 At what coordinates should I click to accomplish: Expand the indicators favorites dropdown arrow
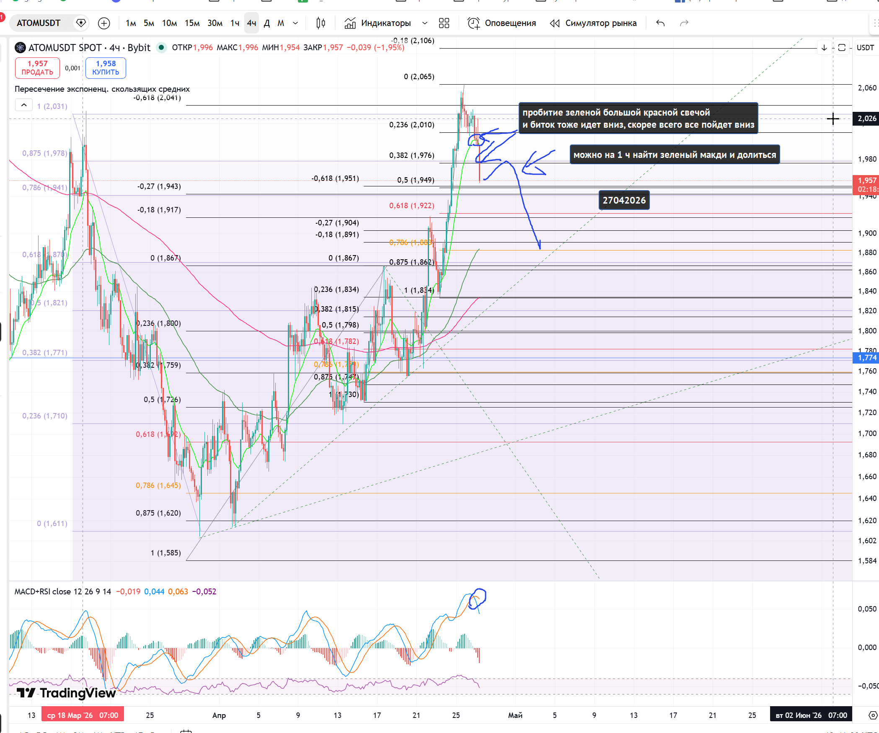tap(424, 23)
